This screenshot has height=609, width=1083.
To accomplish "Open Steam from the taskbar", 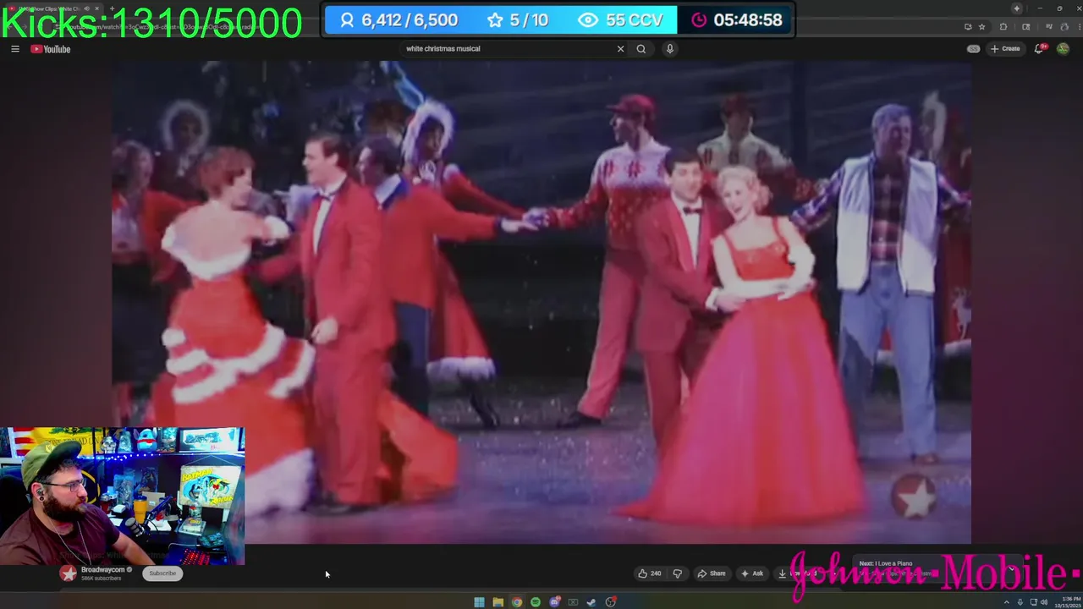I will [x=591, y=602].
